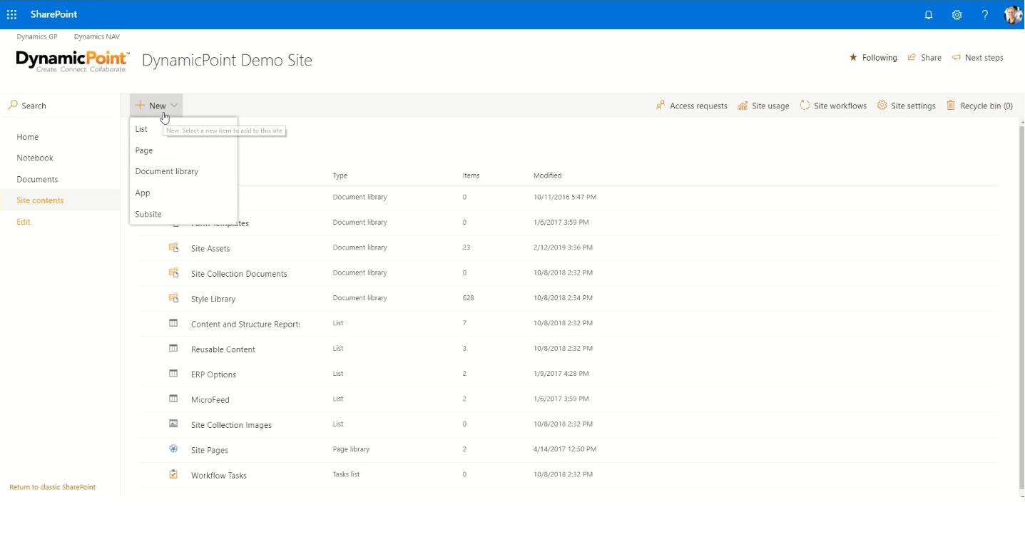Click the Recycle bin trash icon
1025x547 pixels.
(x=951, y=106)
